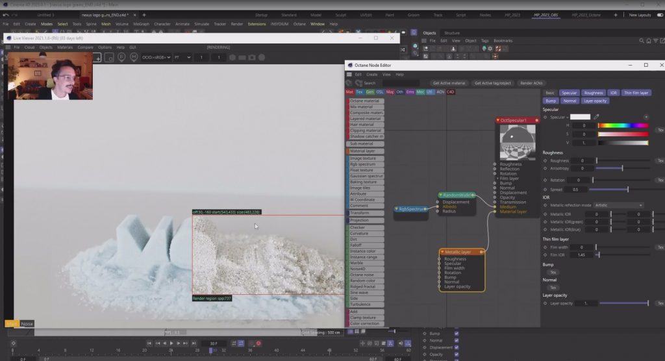Open the Extensions menu
This screenshot has height=361, width=665.
coord(257,24)
